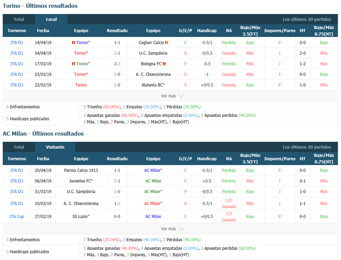Open ITA D1 link for 14/04/19 match
The image size is (341, 260).
16,43
